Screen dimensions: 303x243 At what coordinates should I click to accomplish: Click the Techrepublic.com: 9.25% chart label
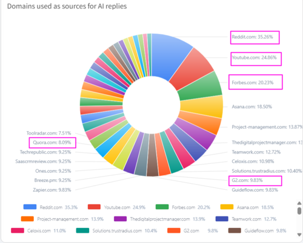click(x=45, y=152)
